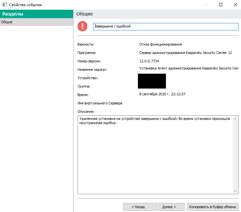This screenshot has width=241, height=212.
Task: Click the Описание label
Action: (86, 111)
